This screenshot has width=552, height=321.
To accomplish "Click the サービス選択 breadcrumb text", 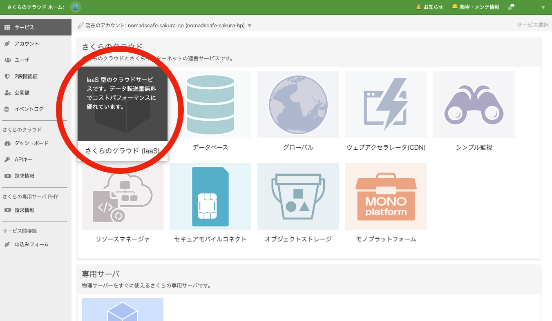I will click(532, 25).
